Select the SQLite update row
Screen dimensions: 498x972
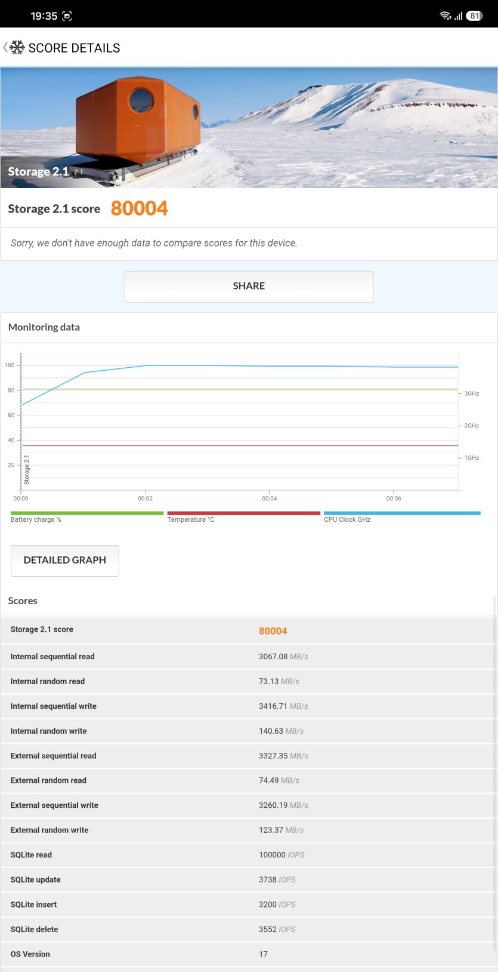point(249,879)
